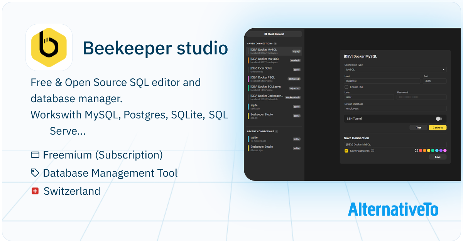The height and width of the screenshot is (243, 463).
Task: Click the AlternativeTo logo
Action: (x=393, y=209)
